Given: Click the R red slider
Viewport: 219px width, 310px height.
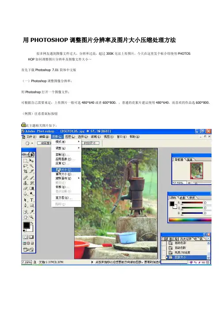Looking at the screenshot, I should point(193,203).
